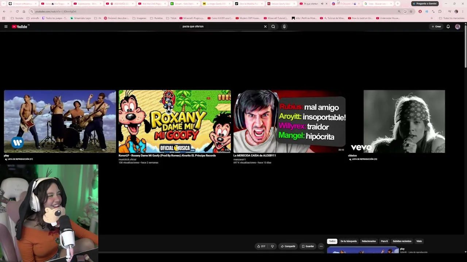Select the 'De tu búsqueda' filter chip
This screenshot has width=467, height=262.
[x=348, y=241]
